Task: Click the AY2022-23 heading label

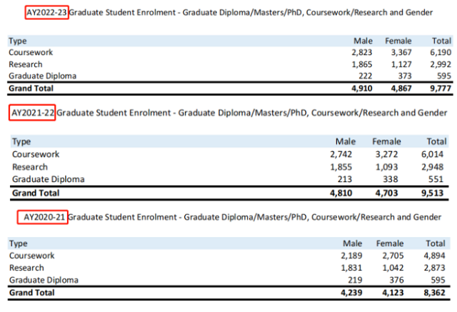Action: coord(46,13)
